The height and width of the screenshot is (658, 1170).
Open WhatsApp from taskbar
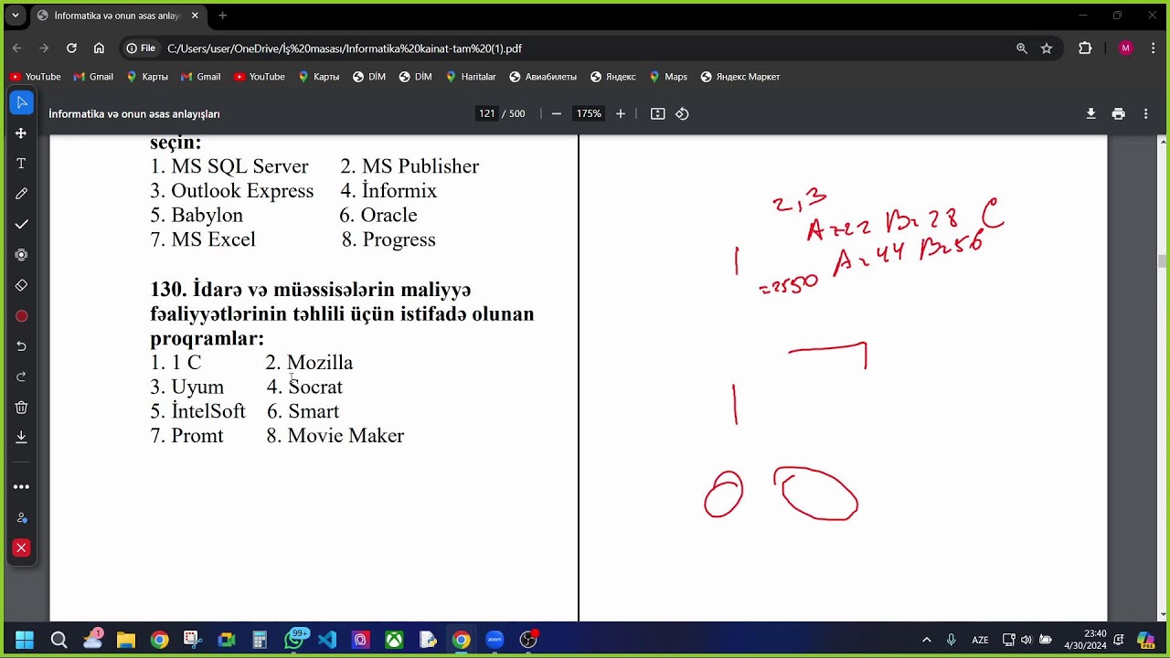click(294, 640)
